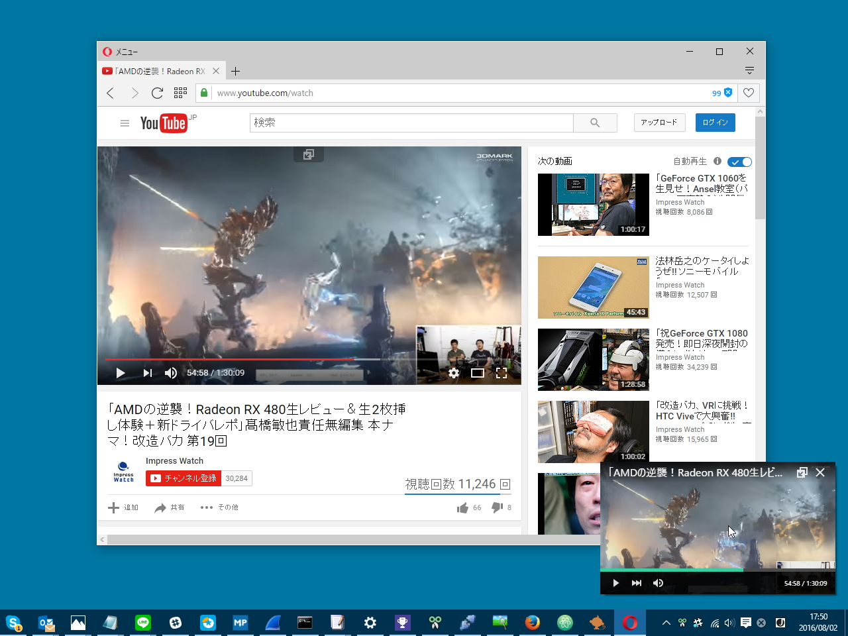Image resolution: width=848 pixels, height=636 pixels.
Task: Mute the video via the speaker icon
Action: pyautogui.click(x=170, y=372)
